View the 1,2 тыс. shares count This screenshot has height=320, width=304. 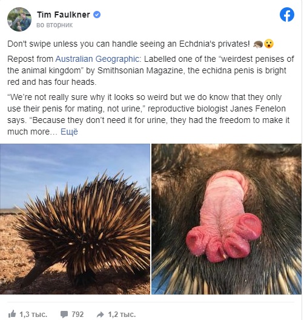pyautogui.click(x=122, y=315)
